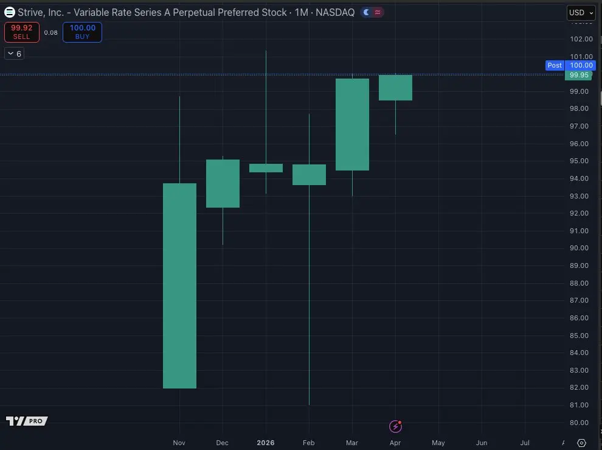Screen dimensions: 602x450
Task: Click the Apr label on time axis
Action: (x=395, y=443)
